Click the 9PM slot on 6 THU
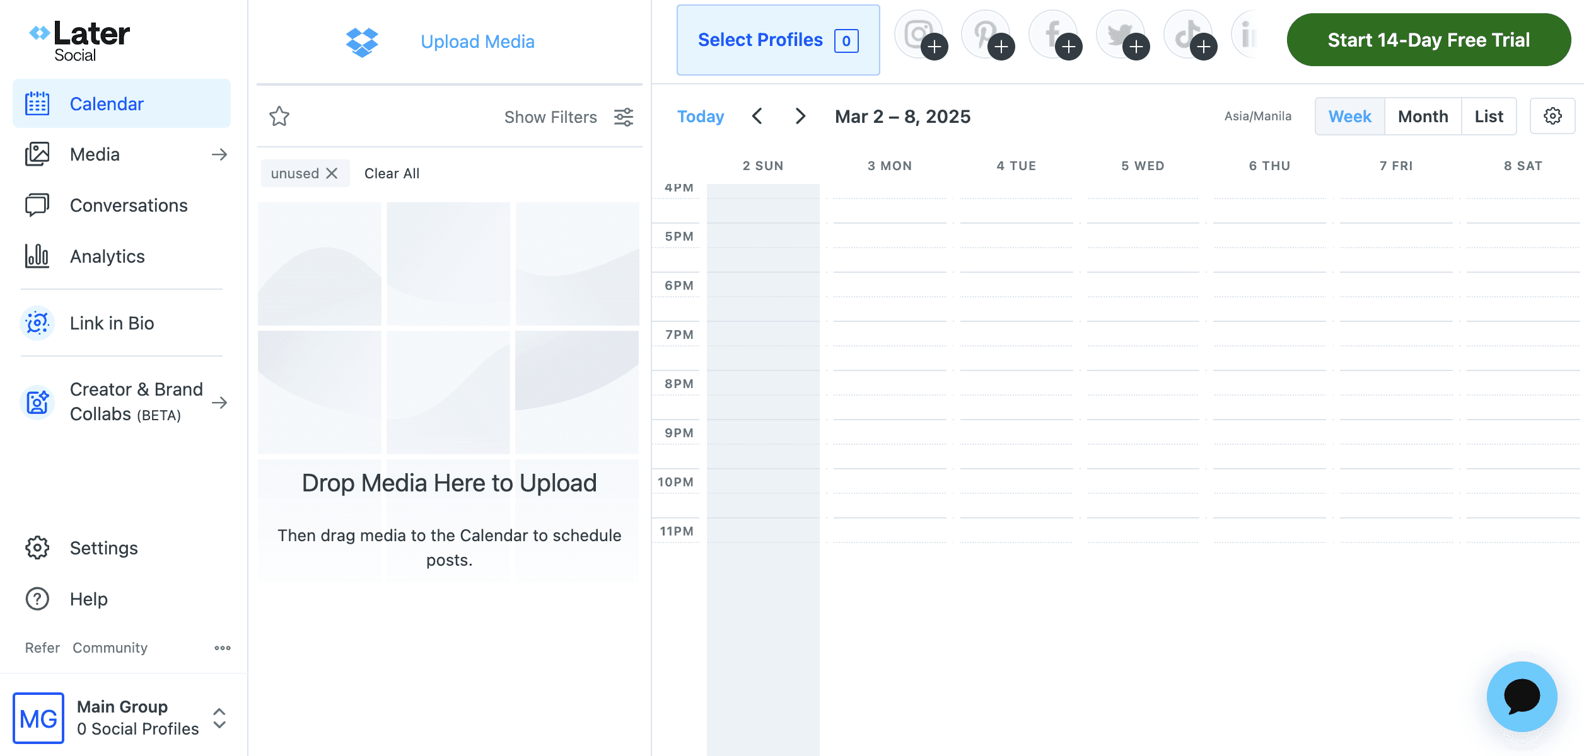1584x756 pixels. (1269, 444)
